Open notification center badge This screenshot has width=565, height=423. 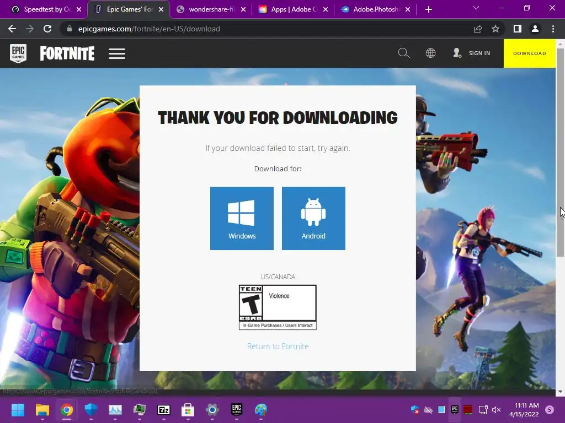point(550,410)
